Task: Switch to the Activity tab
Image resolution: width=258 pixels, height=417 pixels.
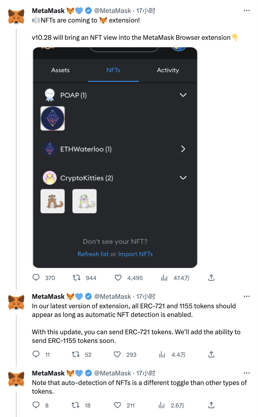Action: [168, 70]
